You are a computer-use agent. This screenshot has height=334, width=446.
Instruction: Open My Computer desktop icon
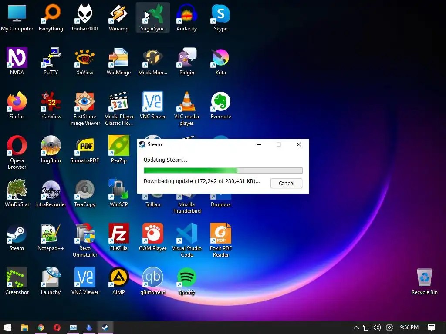17,17
